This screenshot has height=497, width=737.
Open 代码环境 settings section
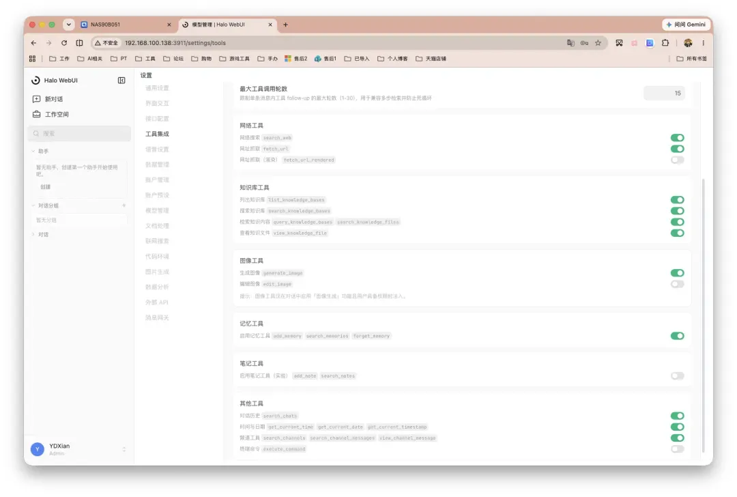(x=157, y=257)
